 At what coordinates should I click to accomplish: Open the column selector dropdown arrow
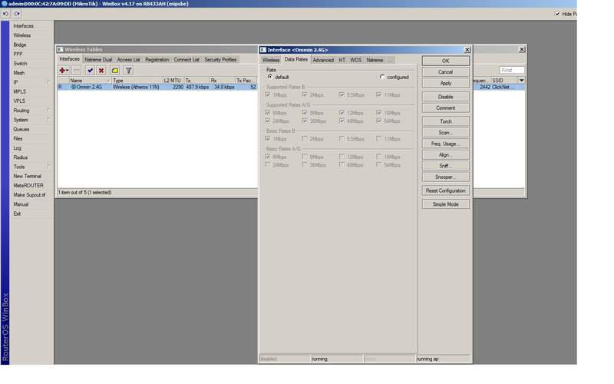pyautogui.click(x=522, y=81)
